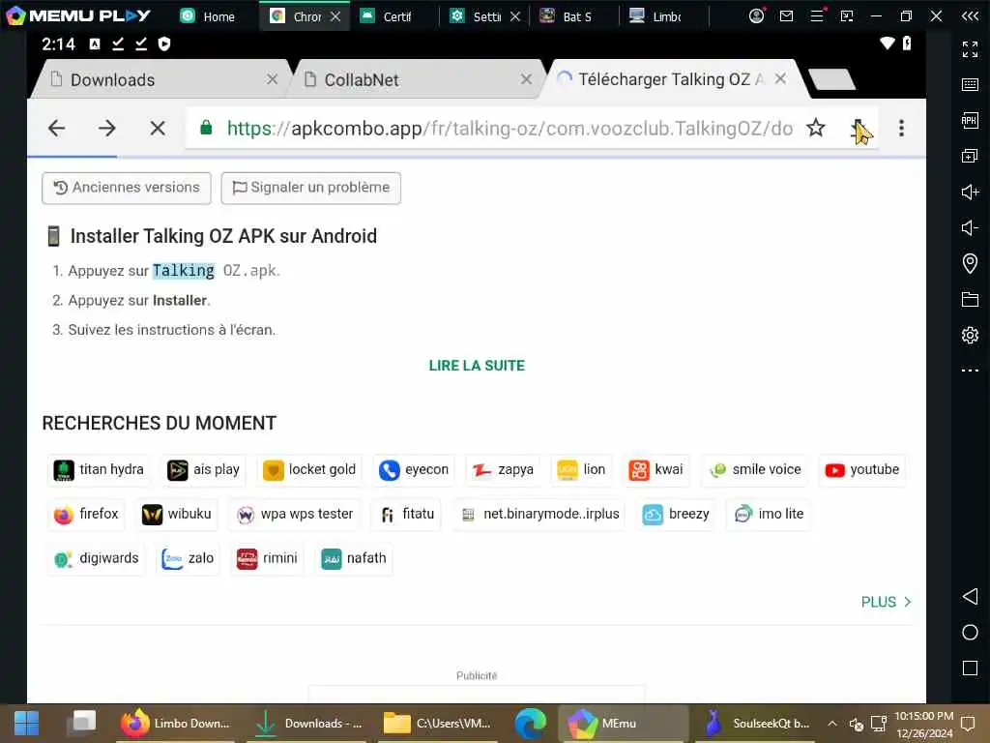Click Android recent apps square button
The image size is (990, 743).
click(970, 668)
